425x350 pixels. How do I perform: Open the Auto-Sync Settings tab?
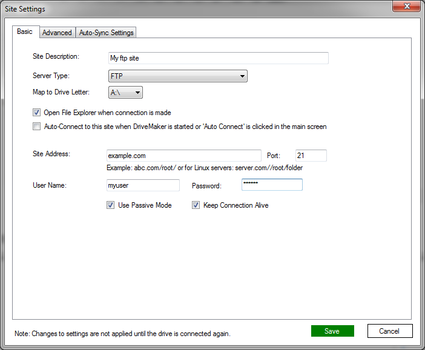click(x=107, y=33)
